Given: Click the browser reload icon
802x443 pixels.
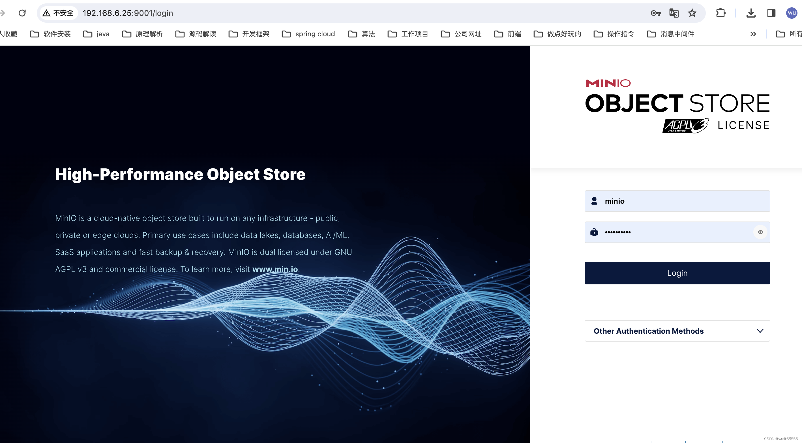Looking at the screenshot, I should (22, 13).
